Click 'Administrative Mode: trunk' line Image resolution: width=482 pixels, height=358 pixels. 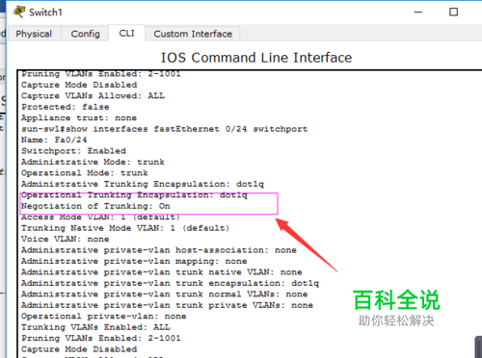click(93, 162)
